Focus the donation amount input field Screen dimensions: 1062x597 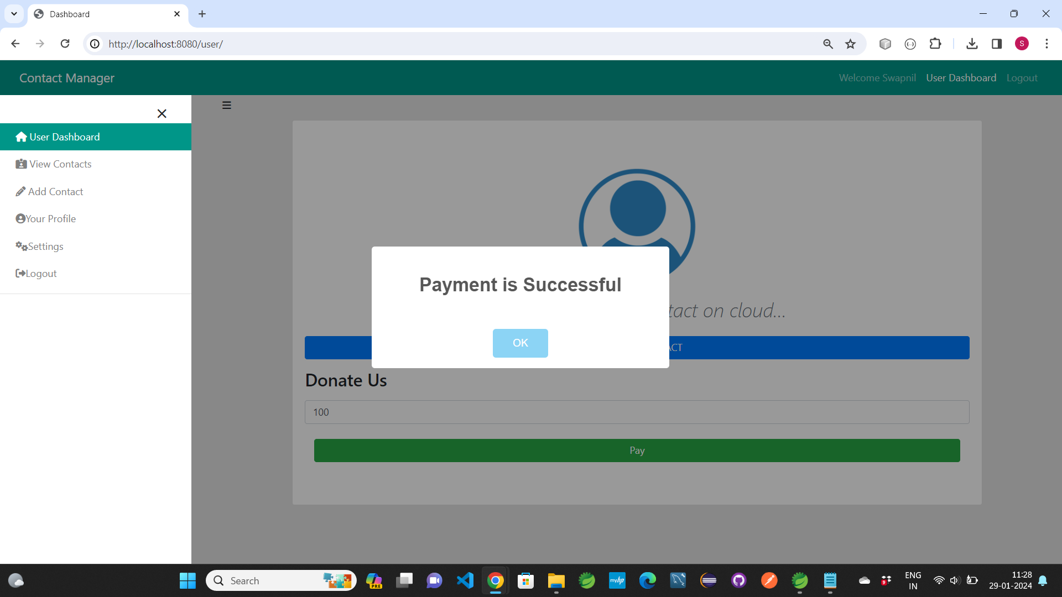click(637, 412)
